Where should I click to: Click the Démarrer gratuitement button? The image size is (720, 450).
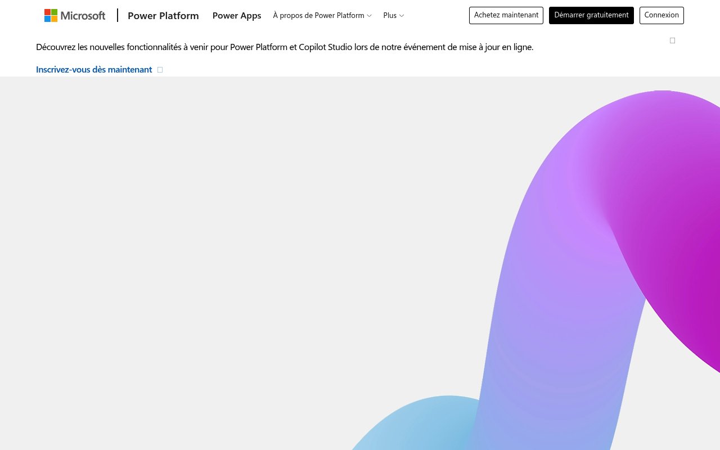point(591,15)
